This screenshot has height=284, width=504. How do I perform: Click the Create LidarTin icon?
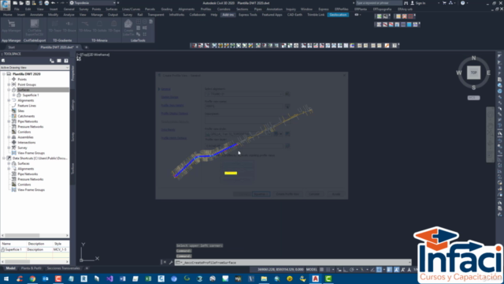click(128, 27)
